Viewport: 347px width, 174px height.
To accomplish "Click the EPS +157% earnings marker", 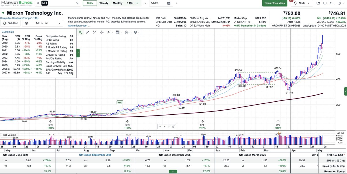I will click(128, 125).
